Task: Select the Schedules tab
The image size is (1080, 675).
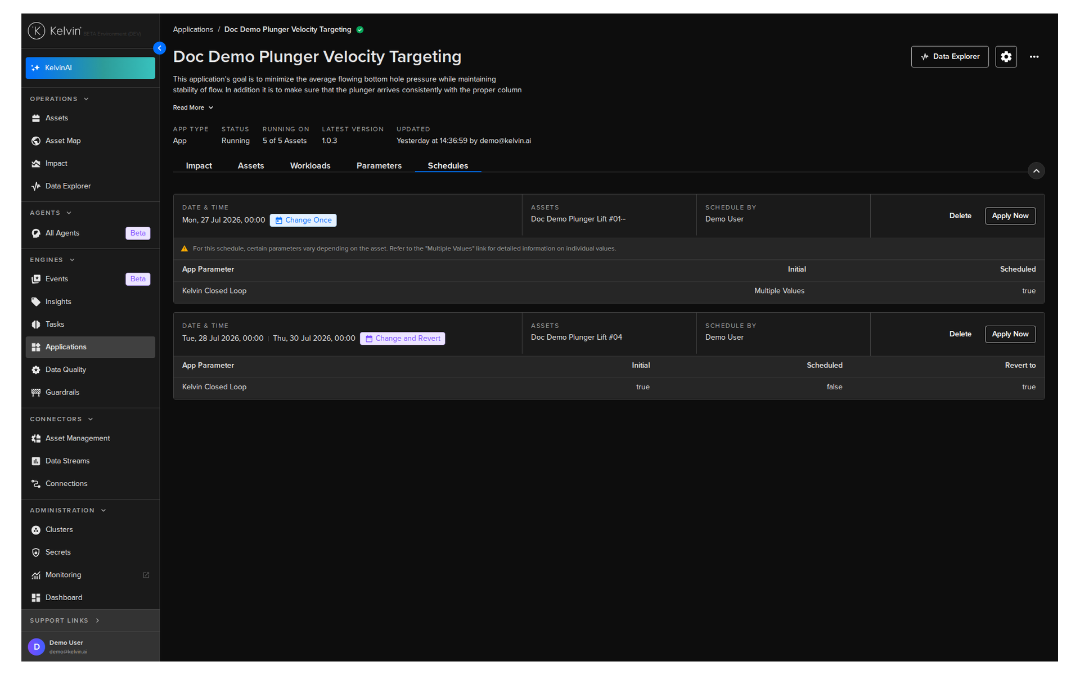Action: (x=448, y=166)
